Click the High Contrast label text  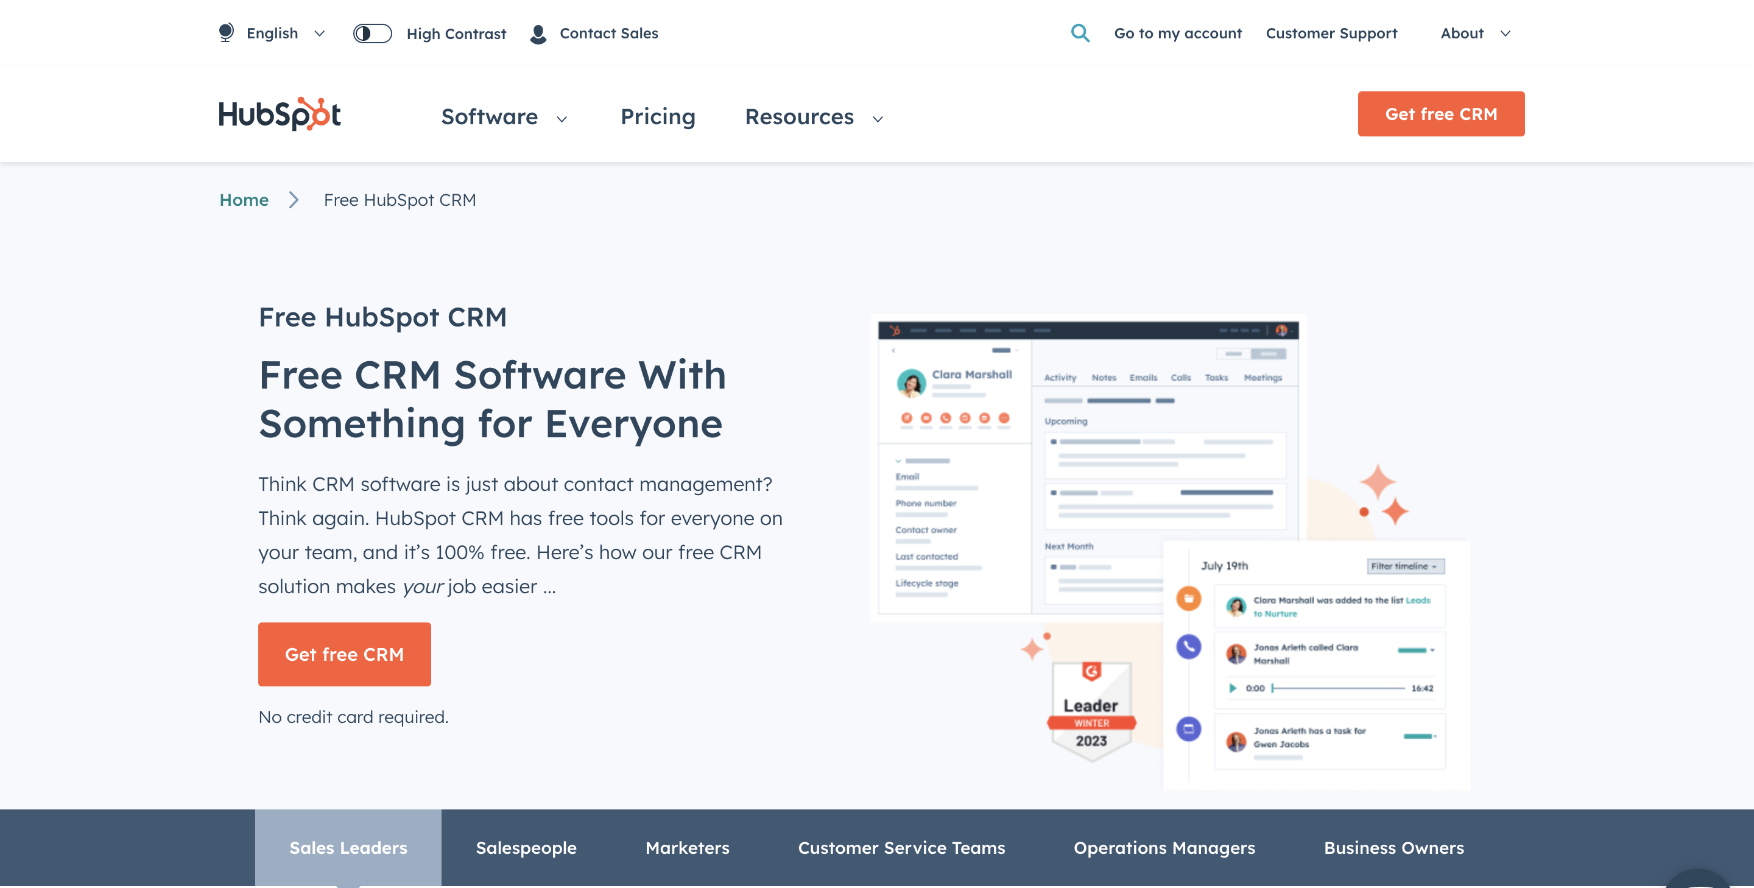[x=456, y=33]
